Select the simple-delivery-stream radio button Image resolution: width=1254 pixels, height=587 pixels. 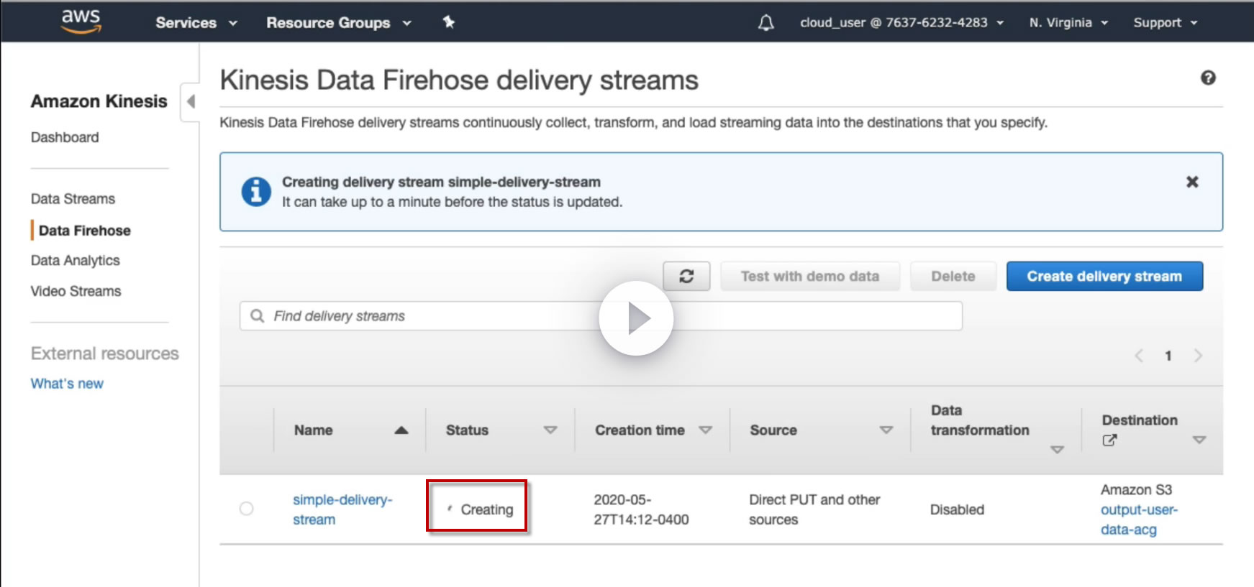coord(246,509)
